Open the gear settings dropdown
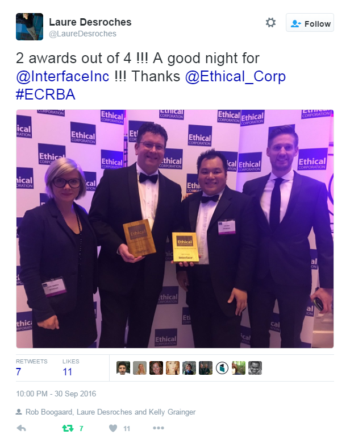The height and width of the screenshot is (447, 350). pyautogui.click(x=270, y=23)
